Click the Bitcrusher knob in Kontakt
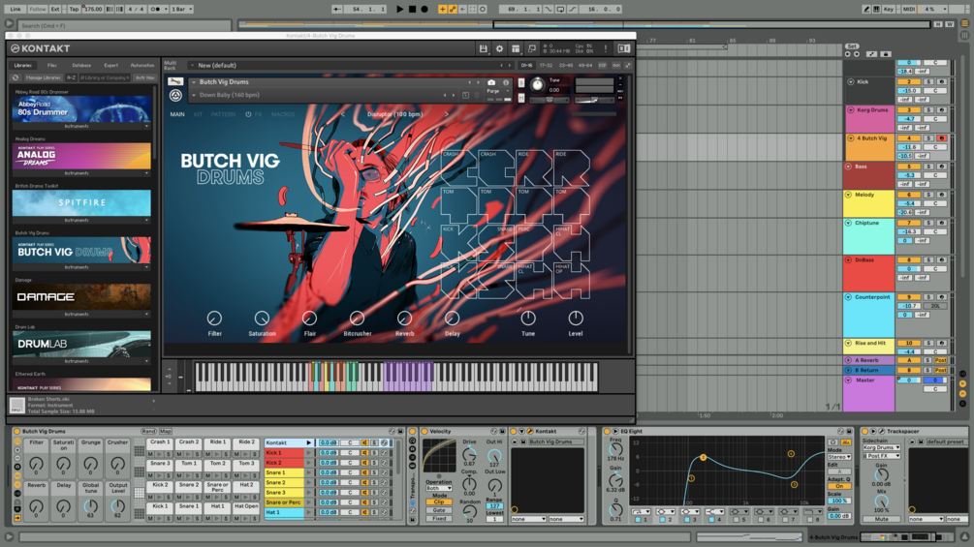Viewport: 974px width, 547px height. tap(357, 319)
